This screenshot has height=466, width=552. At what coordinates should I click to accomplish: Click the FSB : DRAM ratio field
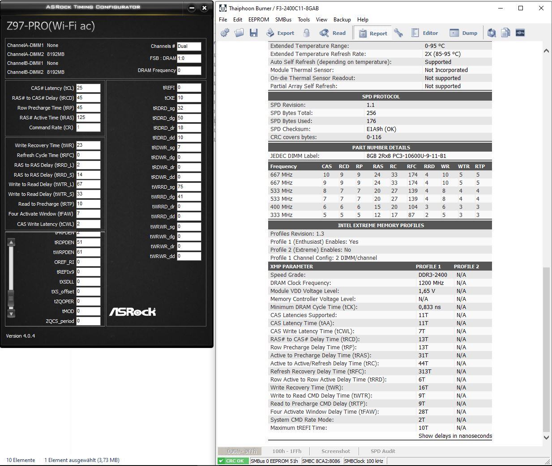[189, 58]
